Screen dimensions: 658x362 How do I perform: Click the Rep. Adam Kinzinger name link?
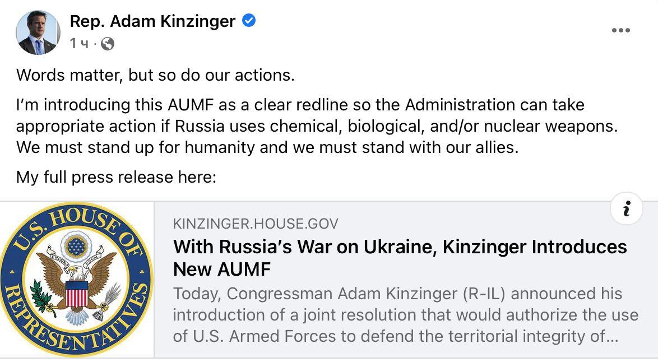152,21
